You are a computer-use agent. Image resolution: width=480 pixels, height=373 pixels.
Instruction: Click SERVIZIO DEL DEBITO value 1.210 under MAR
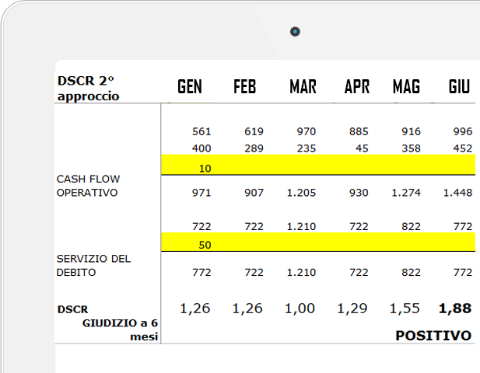pos(301,272)
